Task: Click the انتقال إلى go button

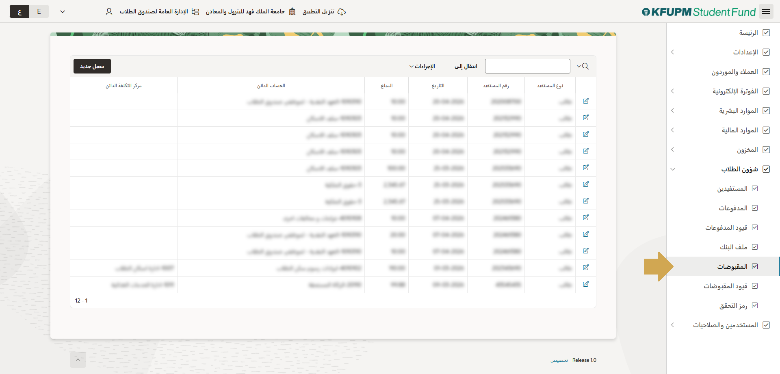Action: [x=466, y=66]
